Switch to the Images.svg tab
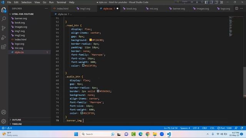 (203, 8)
